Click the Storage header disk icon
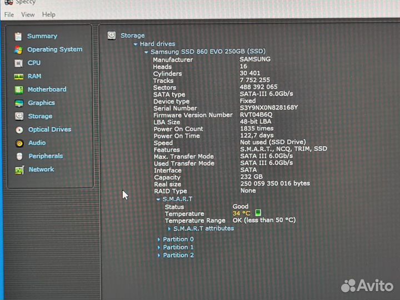400x300 pixels. (112, 36)
